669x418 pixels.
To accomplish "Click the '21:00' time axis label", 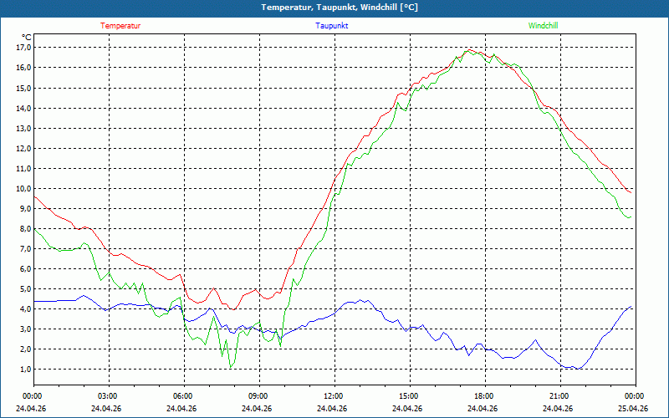I will click(x=559, y=396).
